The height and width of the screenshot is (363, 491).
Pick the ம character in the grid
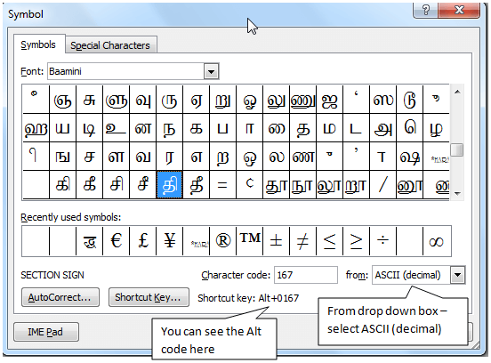click(x=329, y=128)
